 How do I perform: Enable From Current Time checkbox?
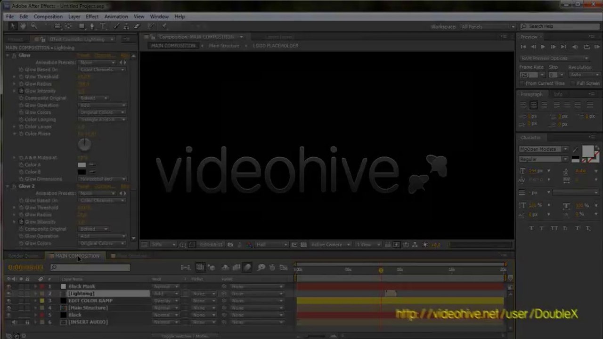tap(522, 83)
